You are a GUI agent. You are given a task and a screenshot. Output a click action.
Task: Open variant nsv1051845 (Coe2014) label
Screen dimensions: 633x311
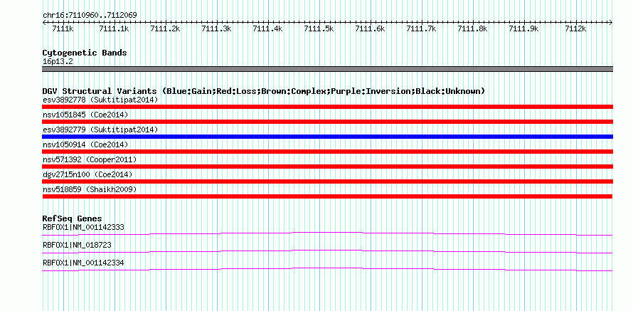tap(85, 115)
